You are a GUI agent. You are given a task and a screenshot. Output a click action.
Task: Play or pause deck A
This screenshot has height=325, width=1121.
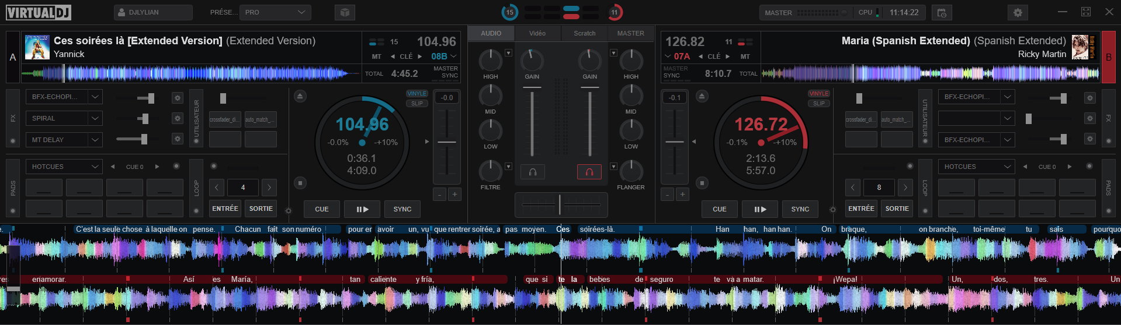pos(362,209)
